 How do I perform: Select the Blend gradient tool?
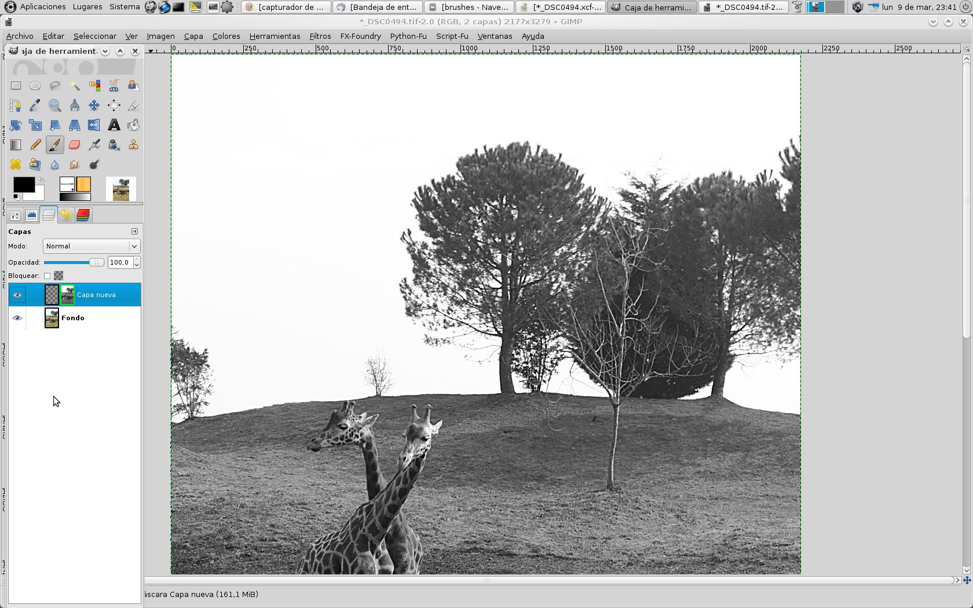[16, 145]
